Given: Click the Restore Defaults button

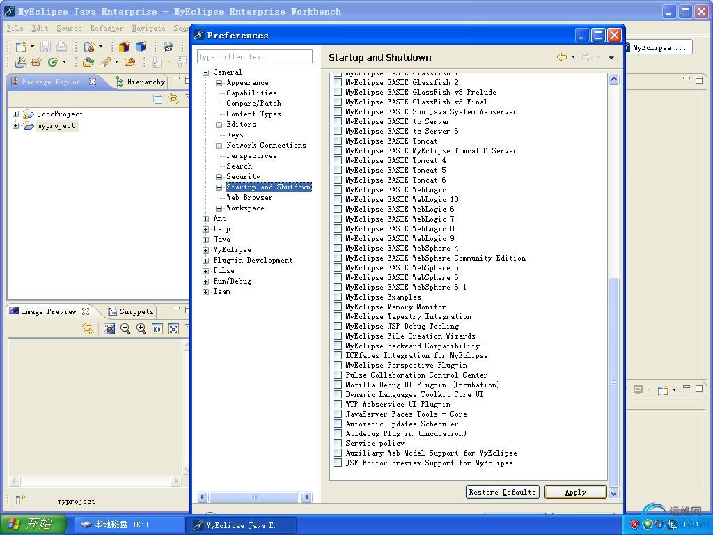Looking at the screenshot, I should (503, 492).
